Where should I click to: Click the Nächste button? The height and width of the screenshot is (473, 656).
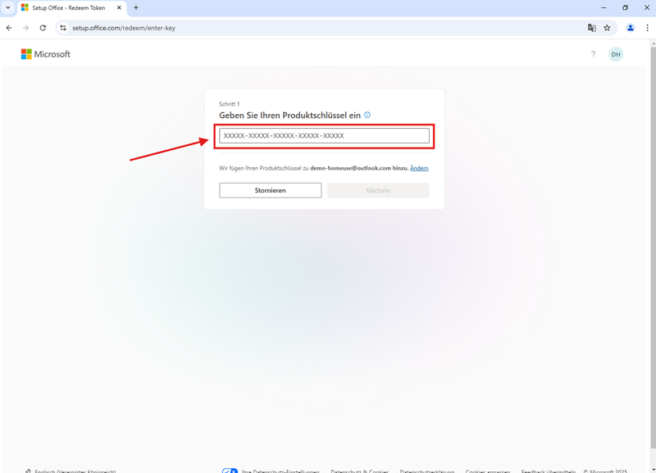(x=378, y=190)
